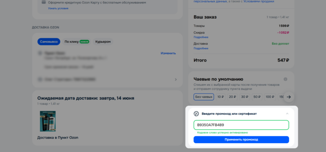Open Условиями продажи link
Screen dimensions: 326x152
pos(259,2)
